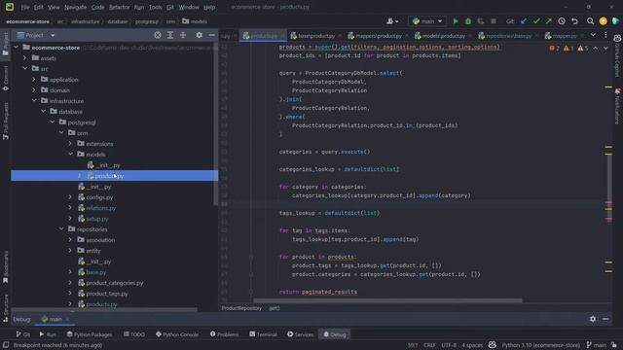623x350 pixels.
Task: Start debugging with the green bug icon
Action: (x=468, y=21)
